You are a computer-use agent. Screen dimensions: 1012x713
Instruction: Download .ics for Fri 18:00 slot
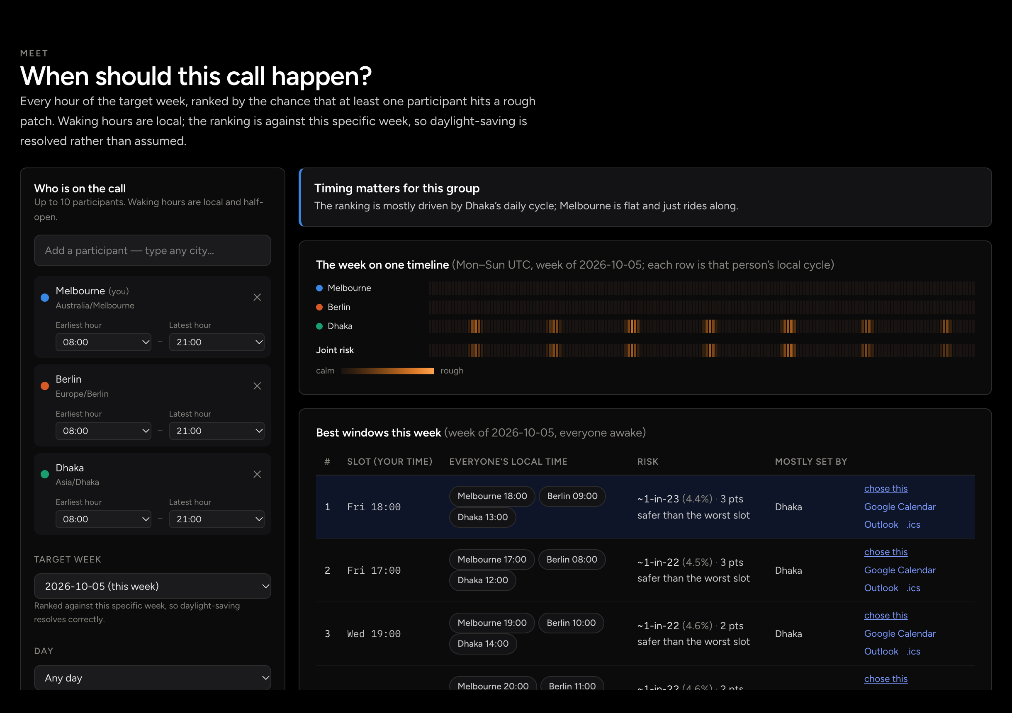(x=913, y=524)
